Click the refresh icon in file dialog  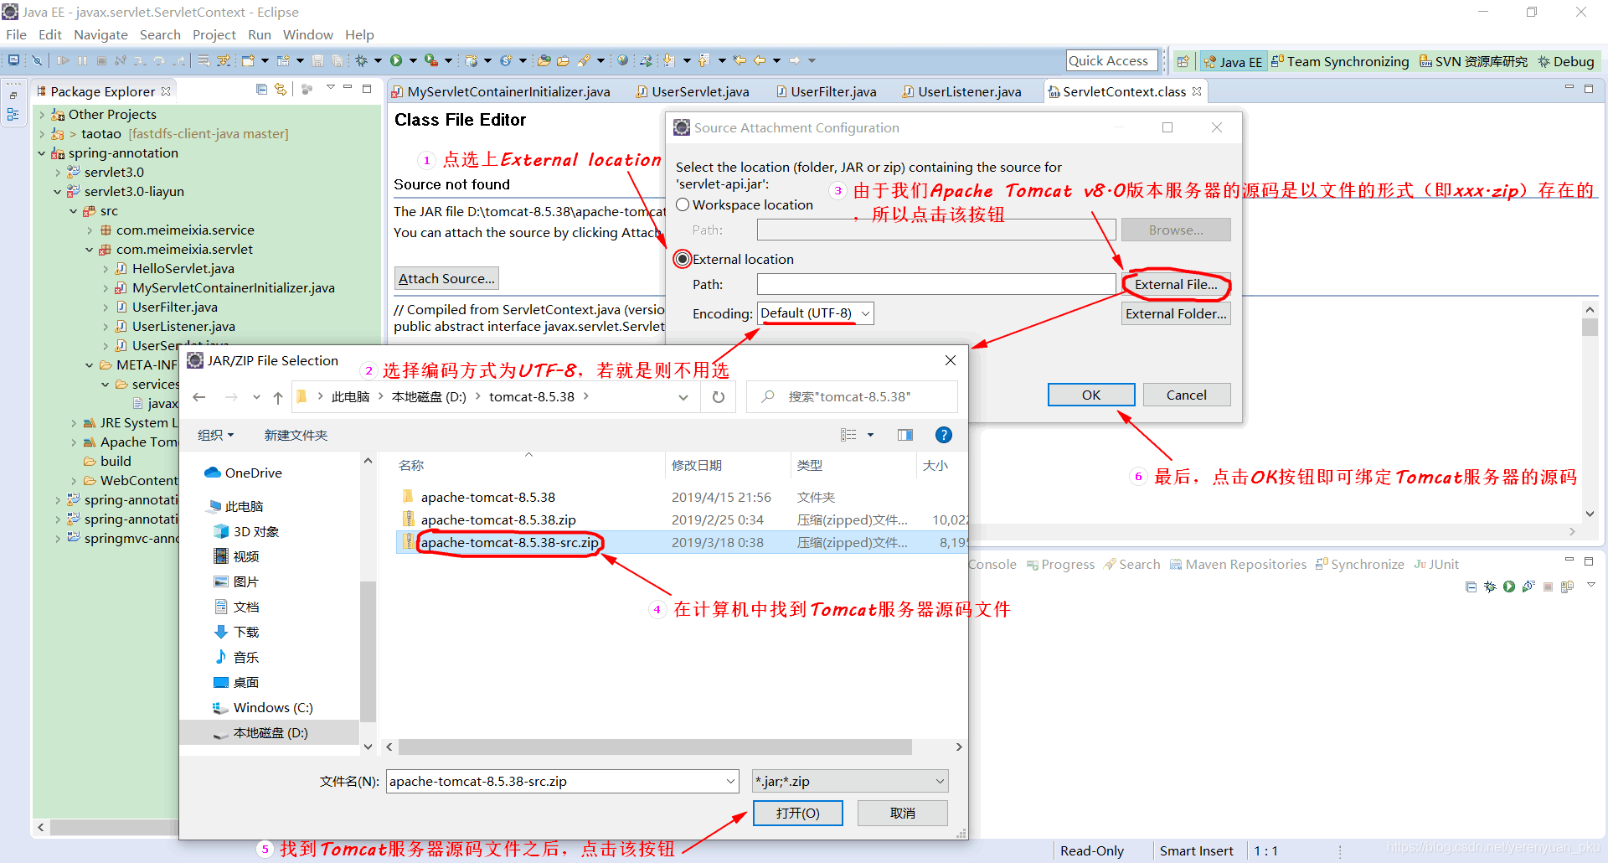click(x=719, y=397)
